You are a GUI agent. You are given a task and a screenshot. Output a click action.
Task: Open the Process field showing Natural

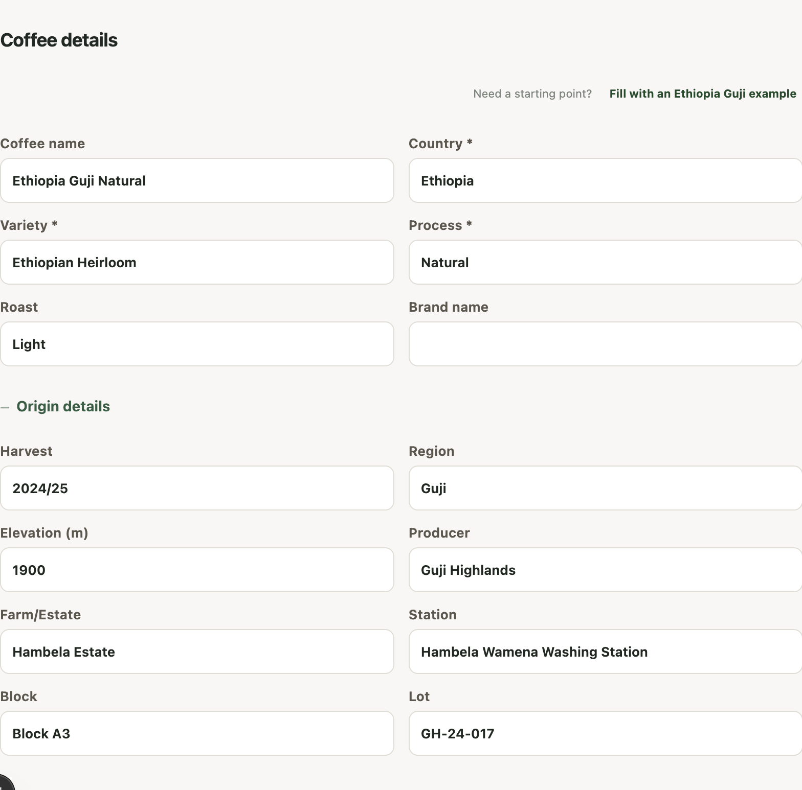click(605, 262)
